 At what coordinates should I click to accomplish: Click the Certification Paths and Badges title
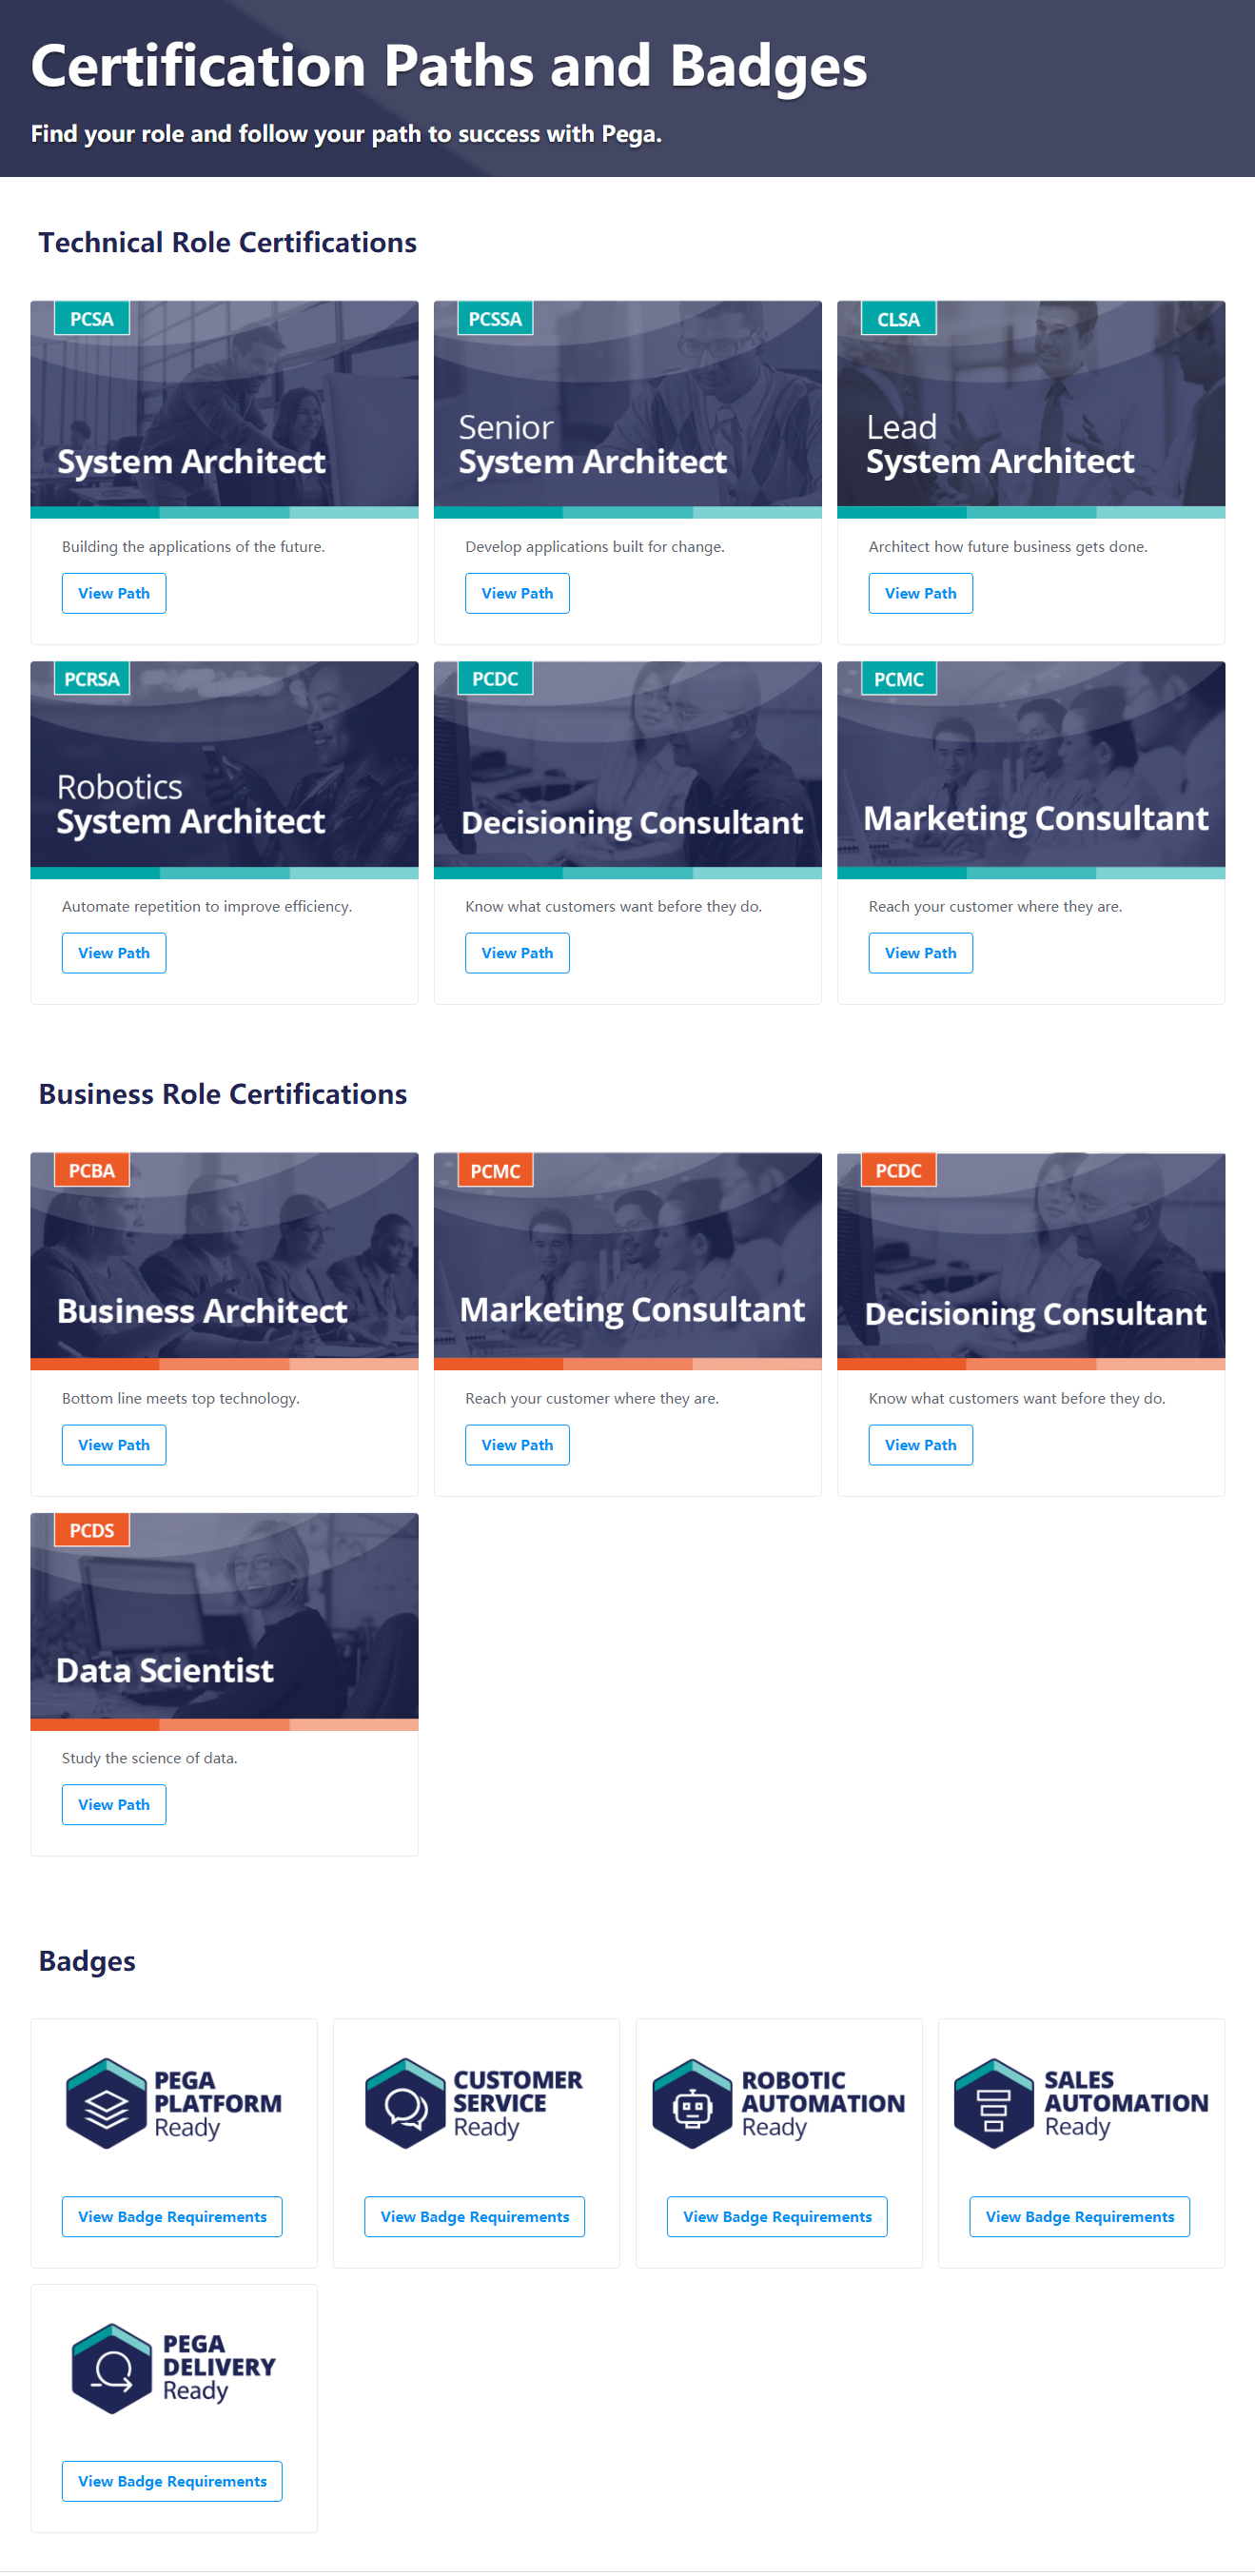coord(449,66)
